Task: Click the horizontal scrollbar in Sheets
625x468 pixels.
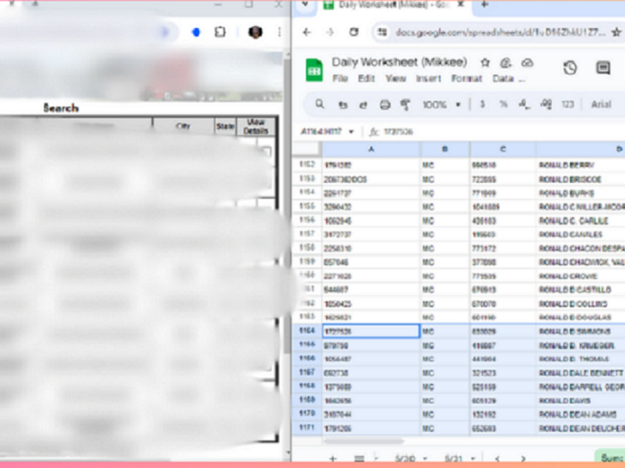Action: (x=364, y=441)
